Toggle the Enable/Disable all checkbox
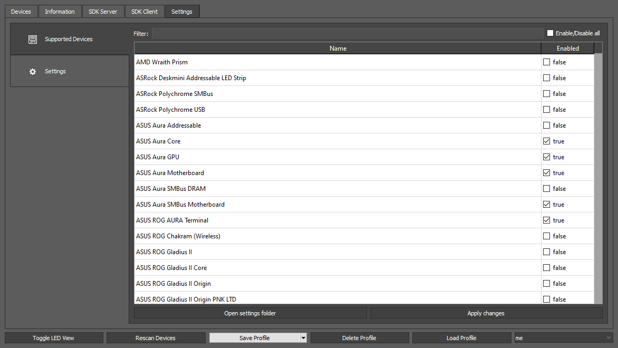Screen dimensions: 618x348 [x=550, y=33]
